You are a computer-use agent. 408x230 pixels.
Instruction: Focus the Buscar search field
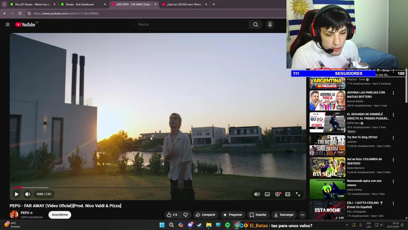tap(193, 25)
